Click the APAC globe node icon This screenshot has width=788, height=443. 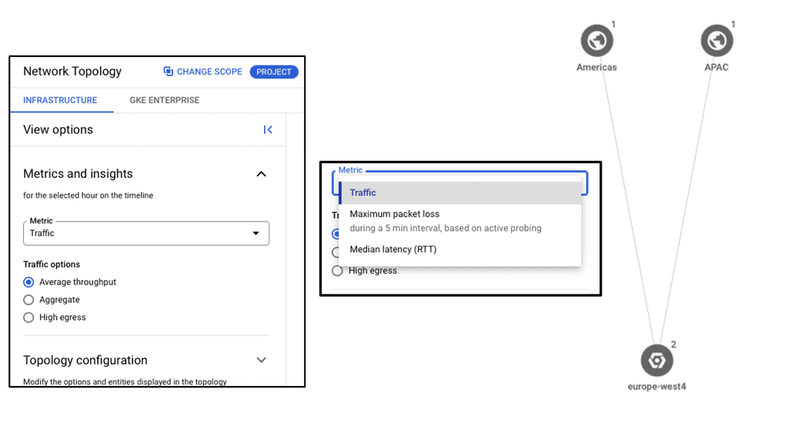click(x=716, y=41)
